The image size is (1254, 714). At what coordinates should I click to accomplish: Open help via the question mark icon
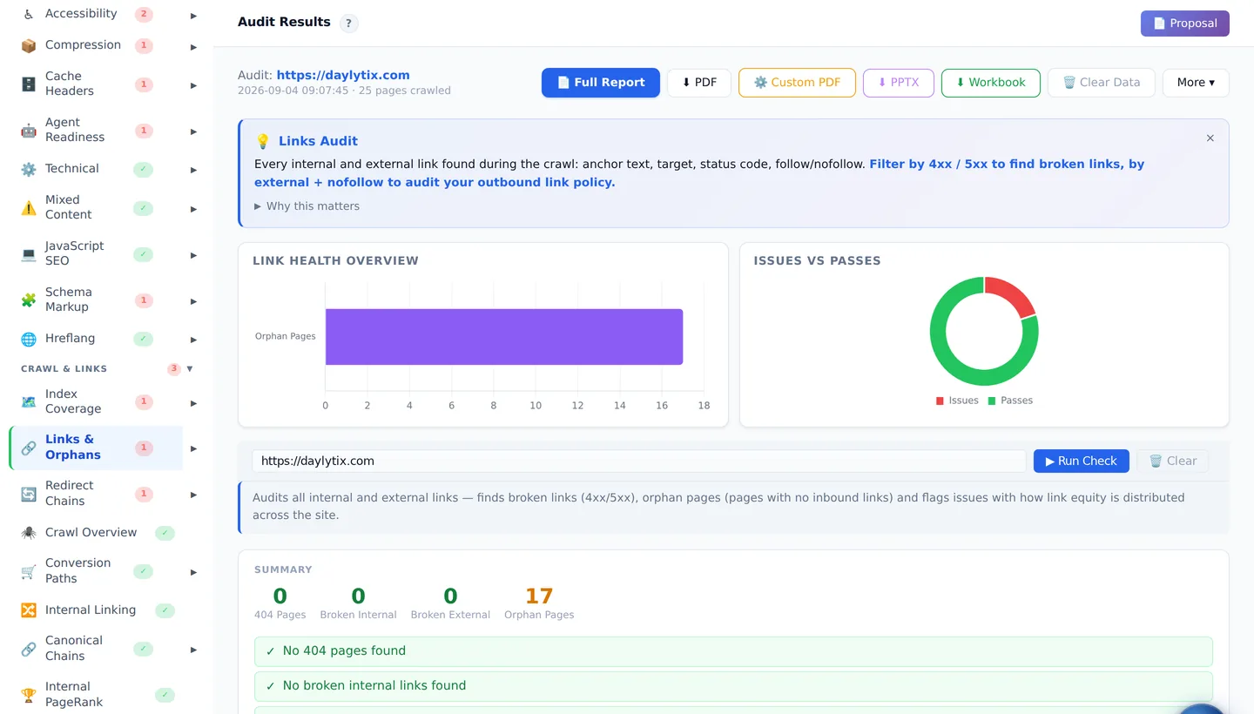point(348,24)
